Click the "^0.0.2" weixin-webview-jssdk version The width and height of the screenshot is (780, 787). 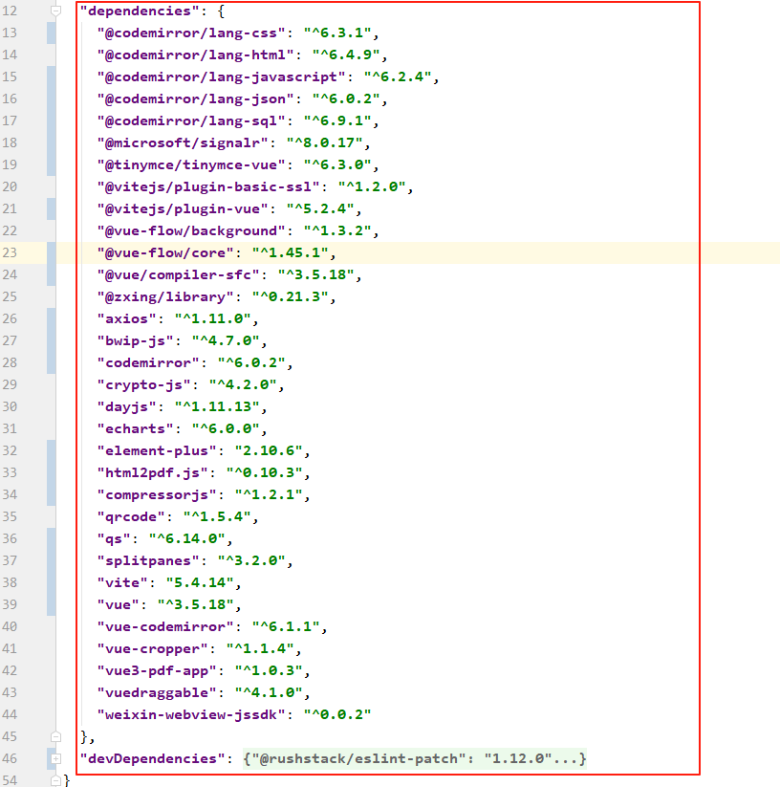tap(337, 714)
